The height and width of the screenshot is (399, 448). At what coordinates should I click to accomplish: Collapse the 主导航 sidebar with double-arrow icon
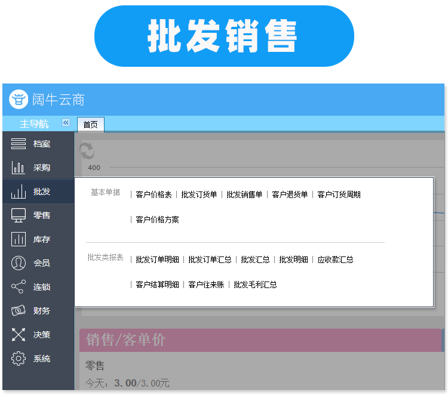(66, 123)
